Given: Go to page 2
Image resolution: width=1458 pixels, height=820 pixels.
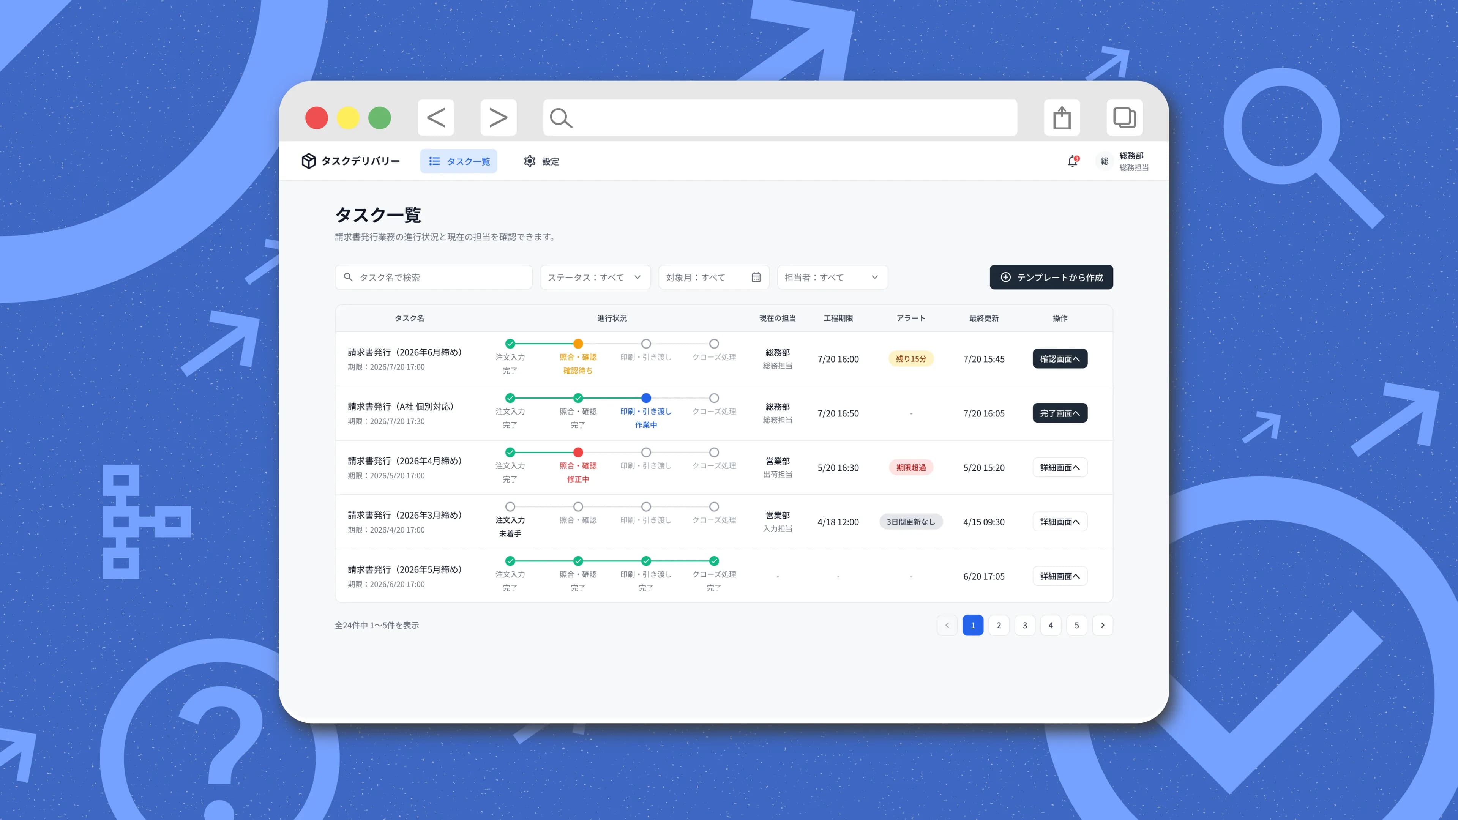Looking at the screenshot, I should tap(999, 625).
